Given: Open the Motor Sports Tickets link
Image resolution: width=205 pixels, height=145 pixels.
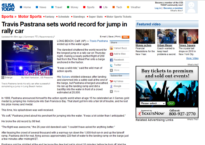Looking at the screenshot, I should [x=119, y=17].
